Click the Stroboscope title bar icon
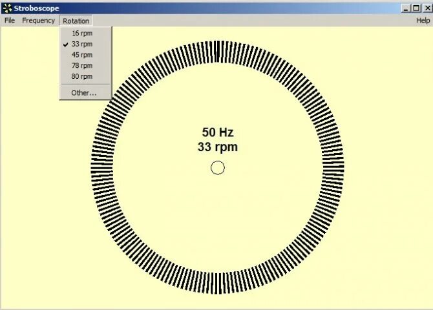The image size is (433, 310). [x=7, y=8]
